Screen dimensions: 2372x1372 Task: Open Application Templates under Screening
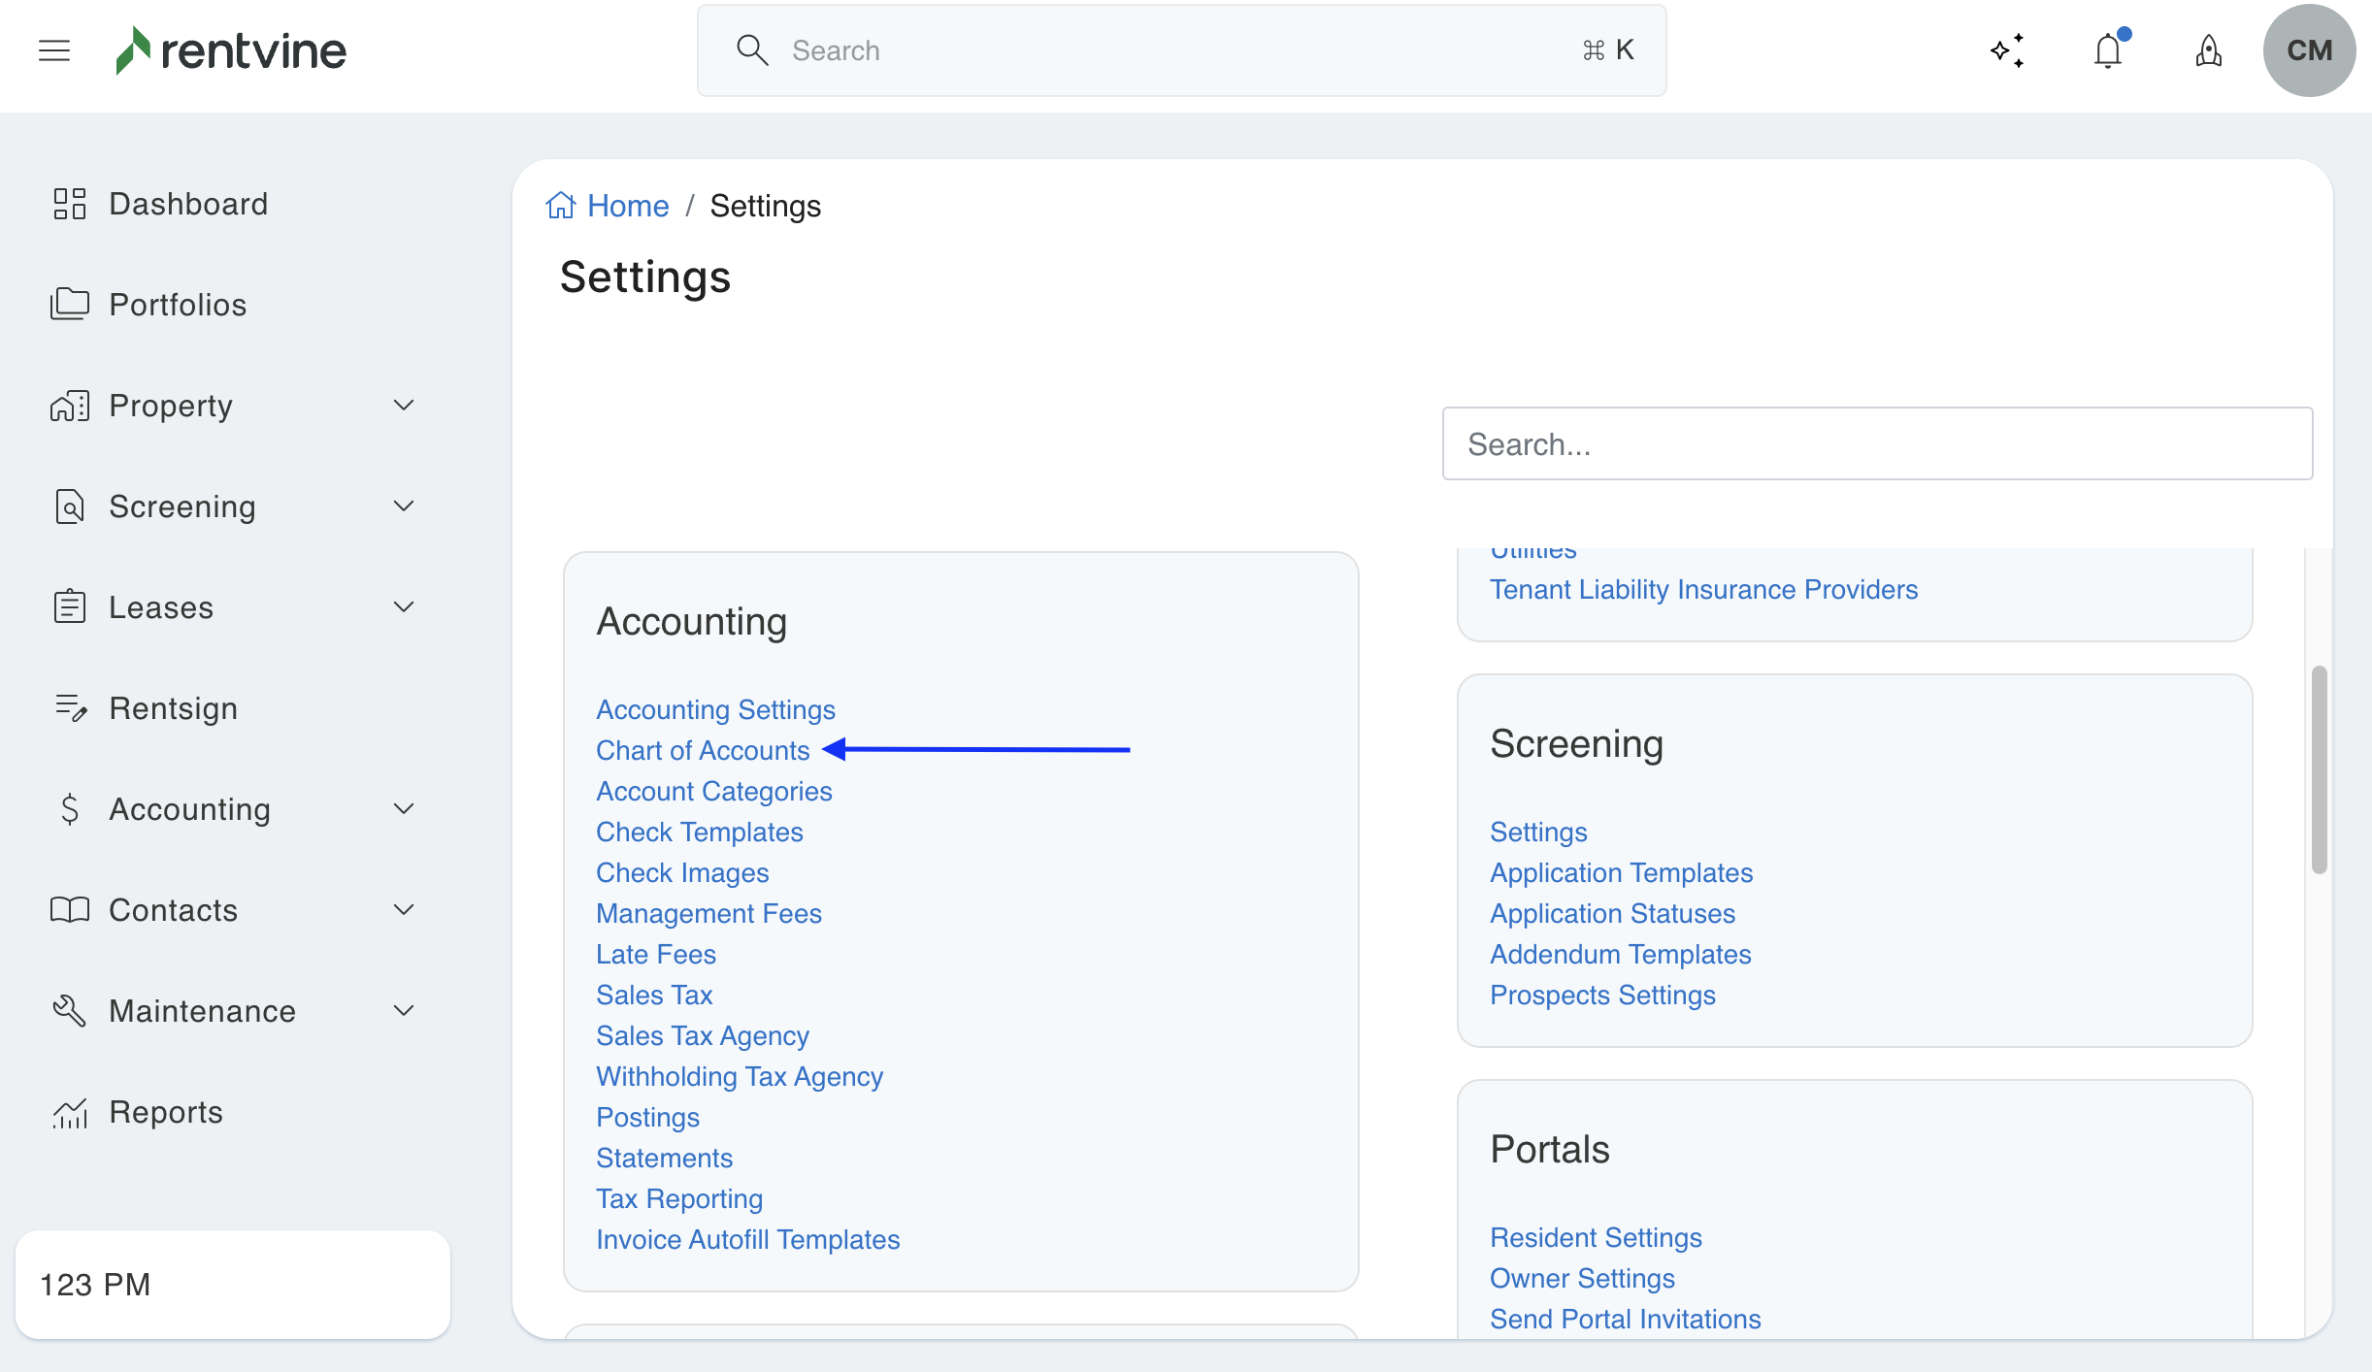1621,873
